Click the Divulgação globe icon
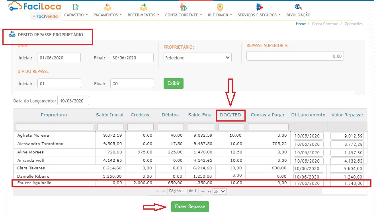The image size is (377, 216). coord(298,7)
